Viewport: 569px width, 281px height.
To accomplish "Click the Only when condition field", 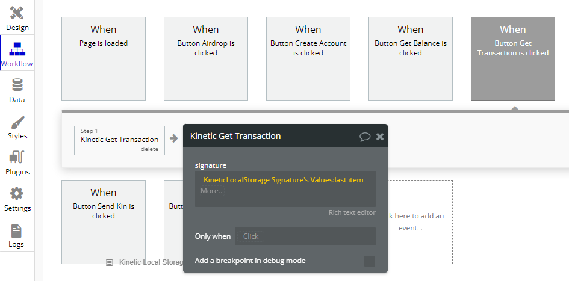I will [305, 236].
